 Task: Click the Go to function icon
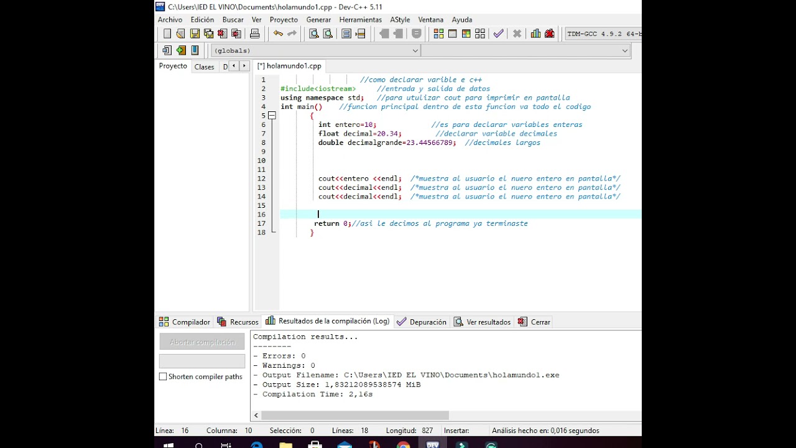click(x=346, y=34)
